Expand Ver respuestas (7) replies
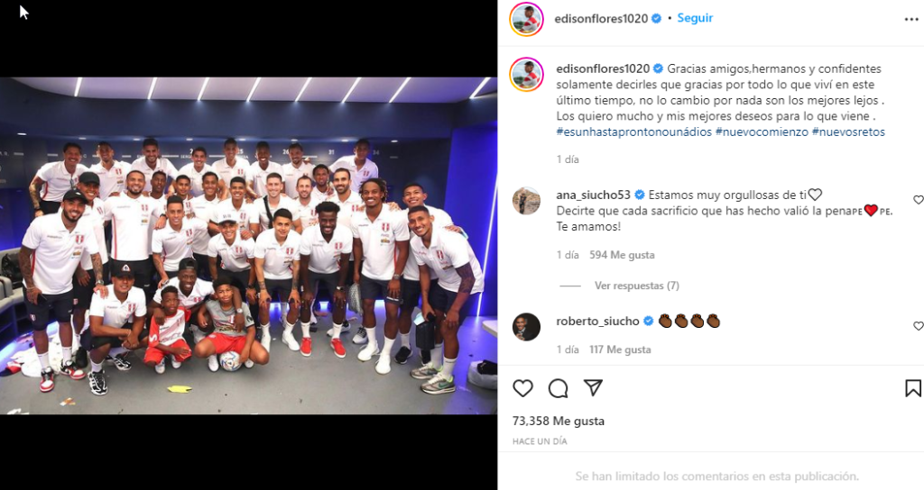 tap(636, 286)
